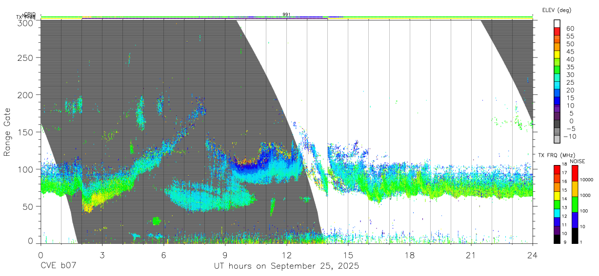Screen dimensions: 599x276
Task: Click the "24" hour tick label on time axis
Action: pos(532,256)
